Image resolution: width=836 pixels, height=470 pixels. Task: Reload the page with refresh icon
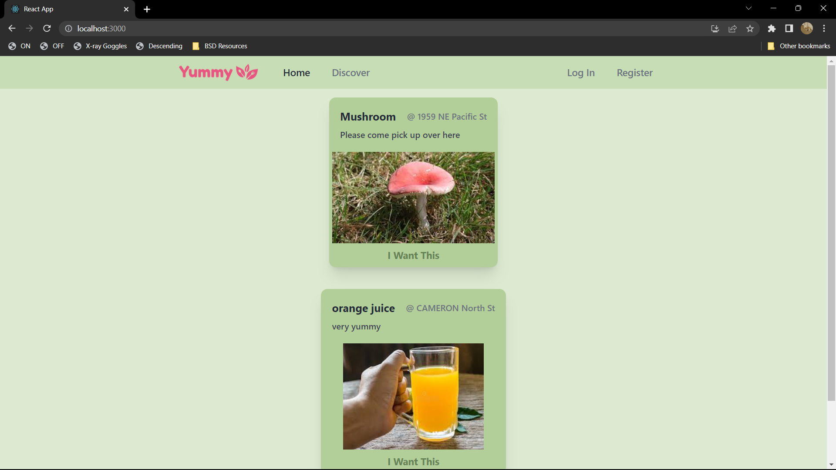click(x=47, y=28)
